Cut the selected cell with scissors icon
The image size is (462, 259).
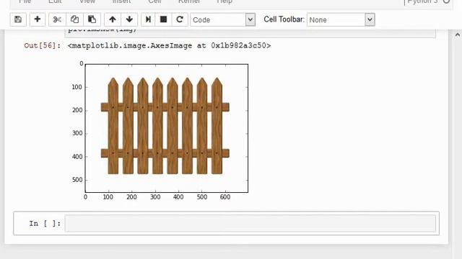[57, 19]
